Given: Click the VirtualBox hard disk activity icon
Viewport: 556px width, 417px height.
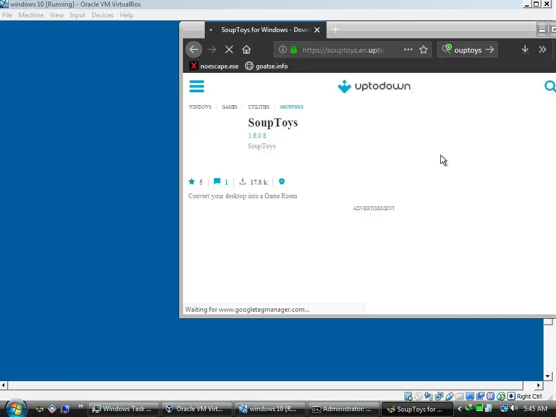Looking at the screenshot, I should [x=408, y=396].
